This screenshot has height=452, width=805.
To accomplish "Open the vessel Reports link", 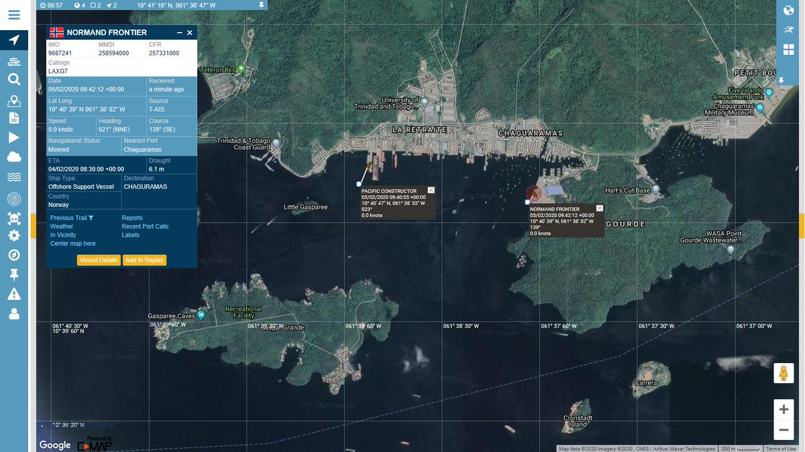I will 132,218.
